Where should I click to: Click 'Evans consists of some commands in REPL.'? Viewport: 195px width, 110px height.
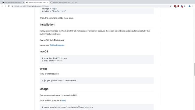coord(59,95)
